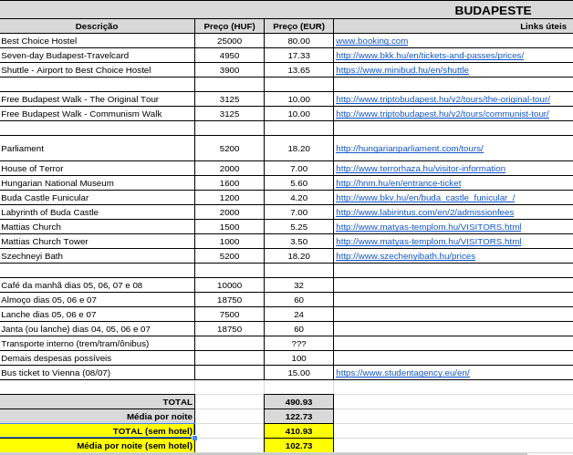The height and width of the screenshot is (455, 573).
Task: Open the terrorhaza.hu visitor information link
Action: tap(420, 169)
